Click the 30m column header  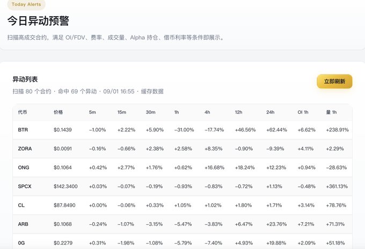click(x=151, y=112)
